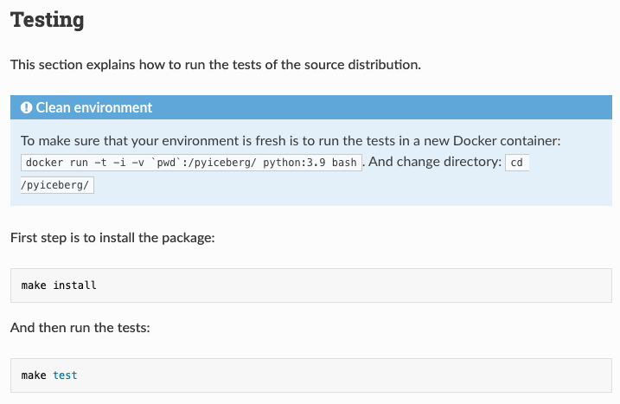This screenshot has height=404, width=620.
Task: Click "And then run the tests" text
Action: tap(81, 328)
